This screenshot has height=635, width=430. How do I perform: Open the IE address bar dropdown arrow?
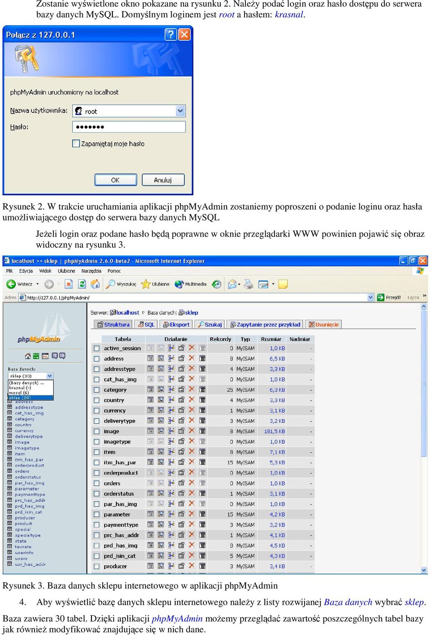tap(370, 297)
